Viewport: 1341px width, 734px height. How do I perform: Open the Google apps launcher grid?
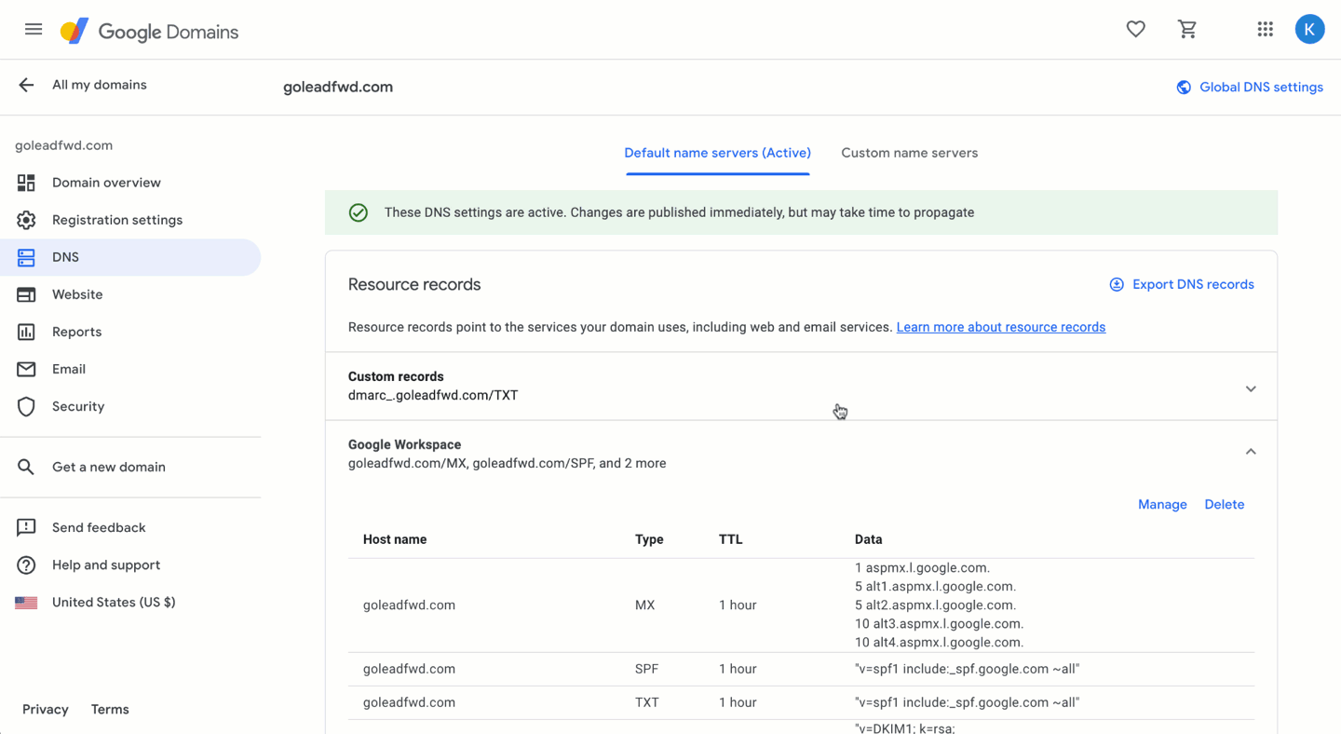tap(1265, 29)
